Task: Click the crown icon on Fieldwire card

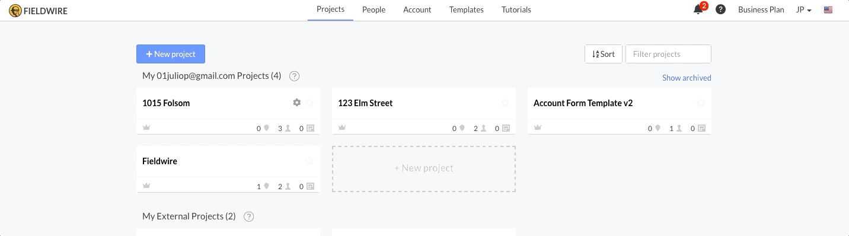Action: (146, 186)
